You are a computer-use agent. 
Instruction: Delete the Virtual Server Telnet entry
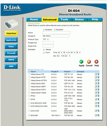tap(98, 93)
